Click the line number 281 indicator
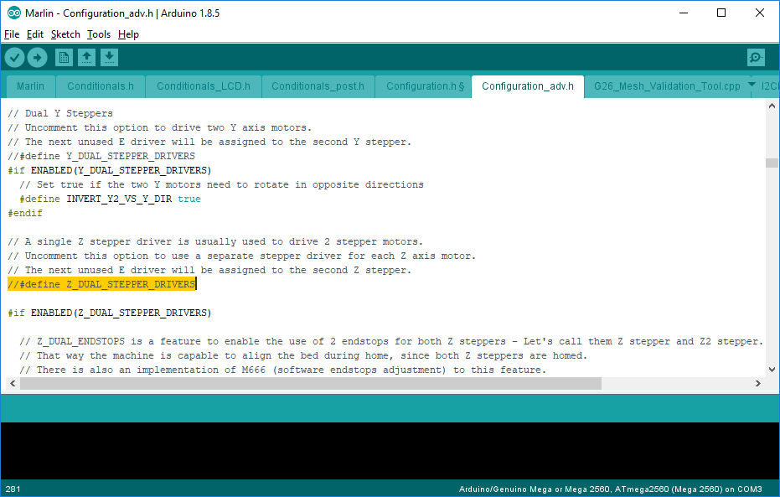The height and width of the screenshot is (497, 780). coord(13,489)
